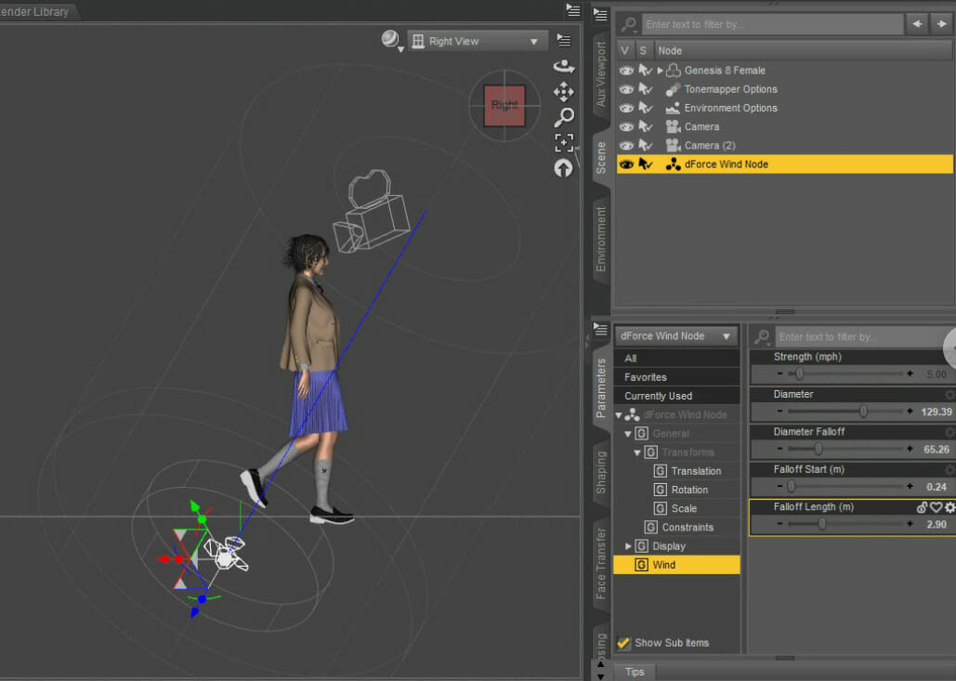
Task: Toggle visibility of Tonemapper Options
Action: pos(627,89)
